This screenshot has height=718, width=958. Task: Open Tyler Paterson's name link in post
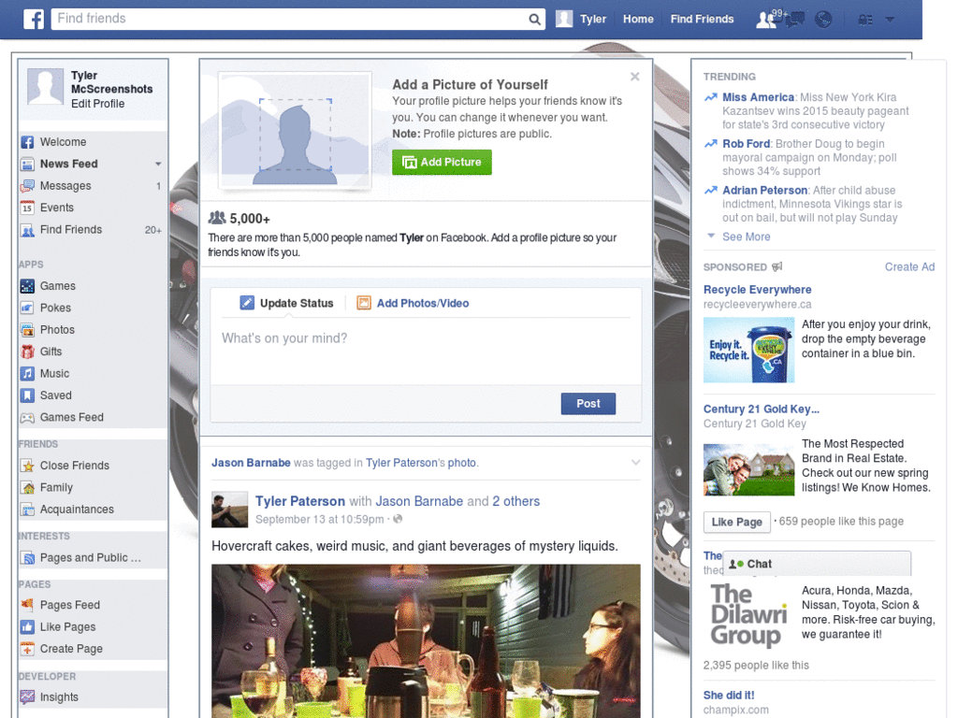[x=300, y=501]
